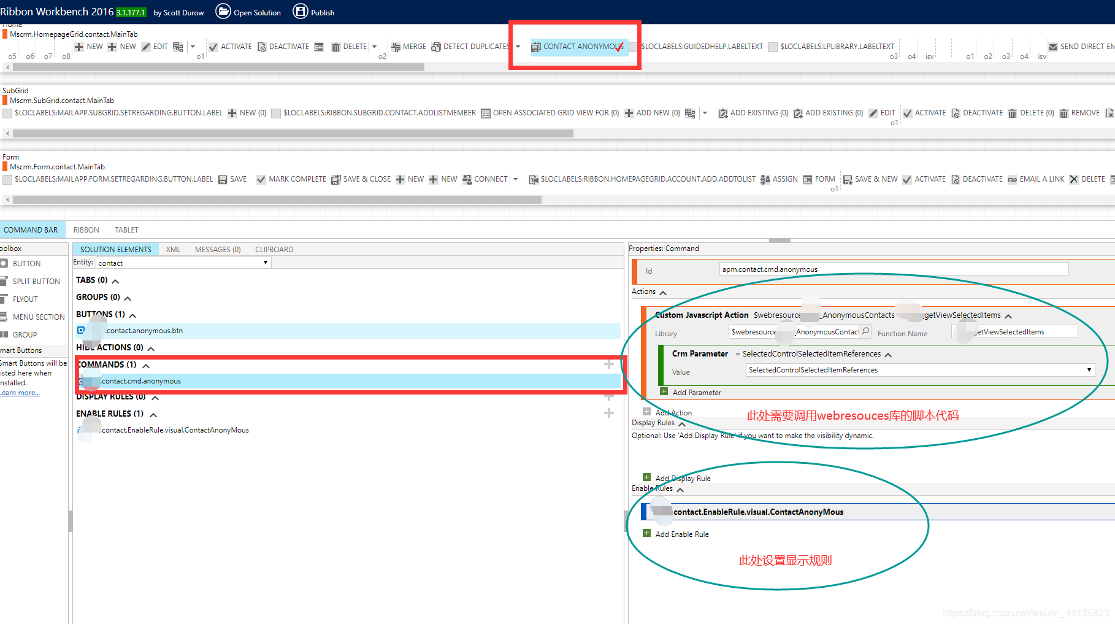Click the ADDLISTMEMBER placeholder box
This screenshot has height=624, width=1115.
(x=276, y=114)
